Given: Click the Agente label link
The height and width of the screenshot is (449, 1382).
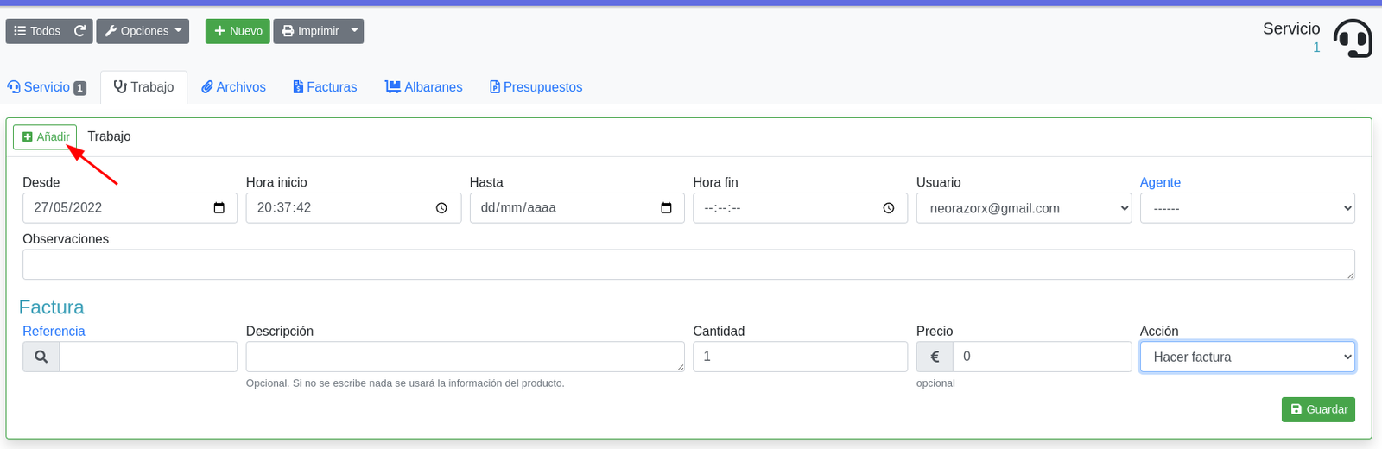Looking at the screenshot, I should 1160,182.
